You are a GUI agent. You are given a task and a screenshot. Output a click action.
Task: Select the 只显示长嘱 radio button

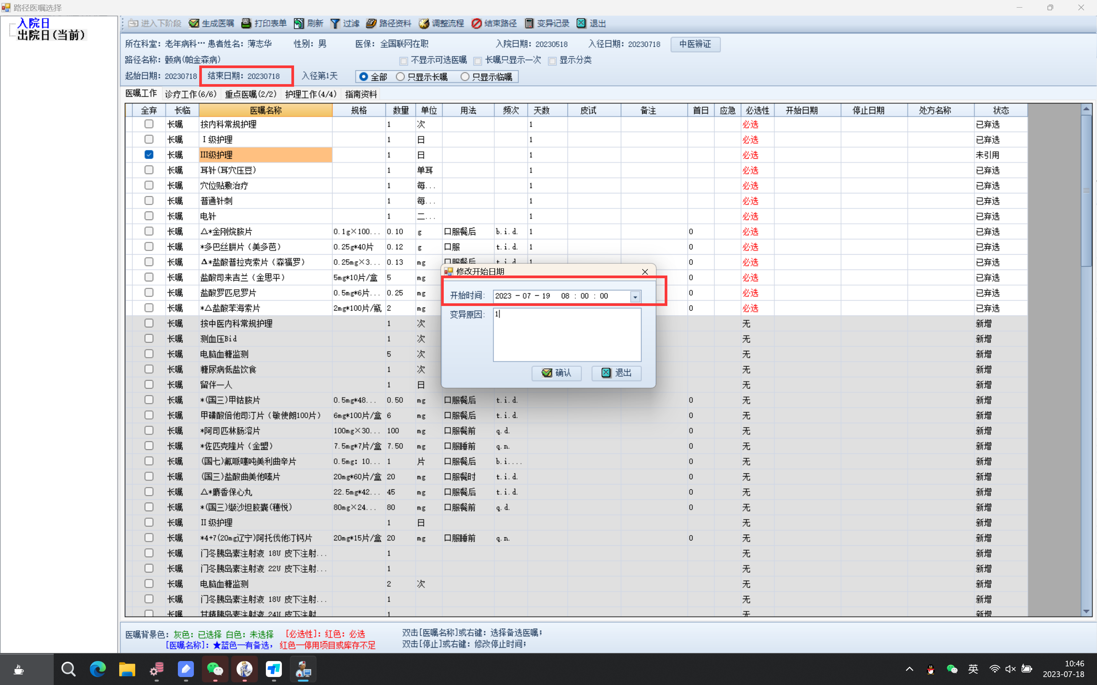coord(400,77)
